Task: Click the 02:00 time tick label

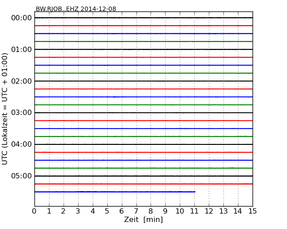Action: point(22,81)
